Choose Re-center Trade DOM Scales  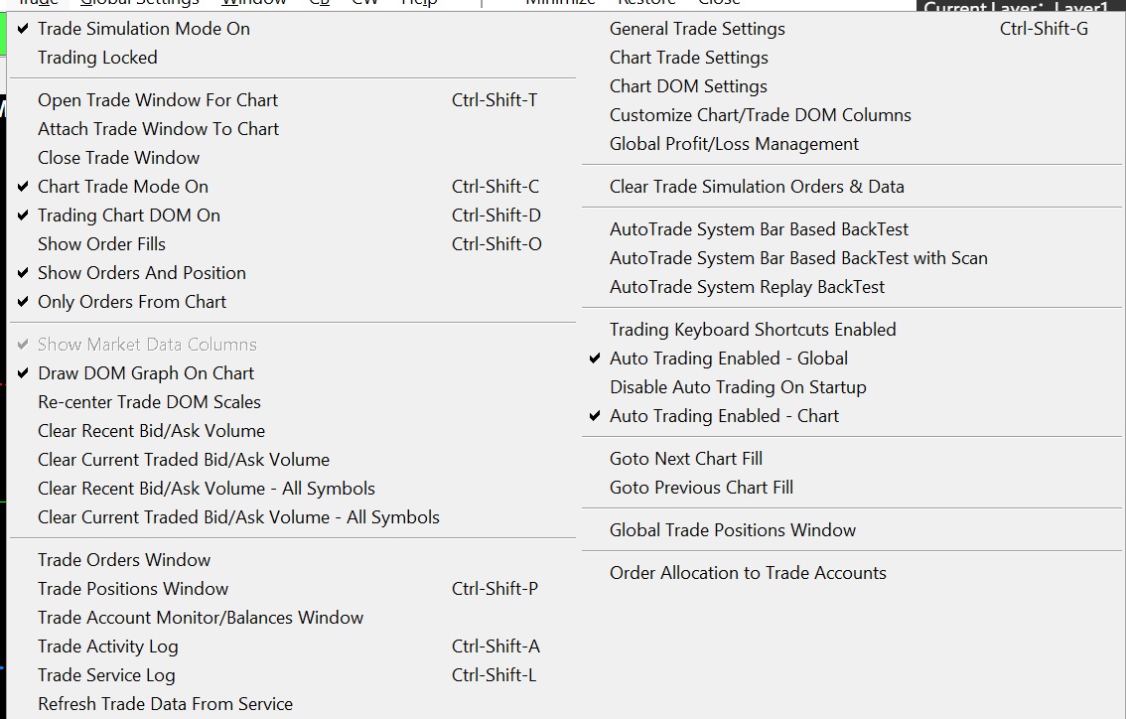[149, 402]
